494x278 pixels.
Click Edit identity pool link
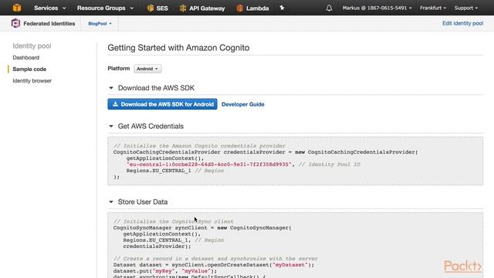[x=462, y=23]
